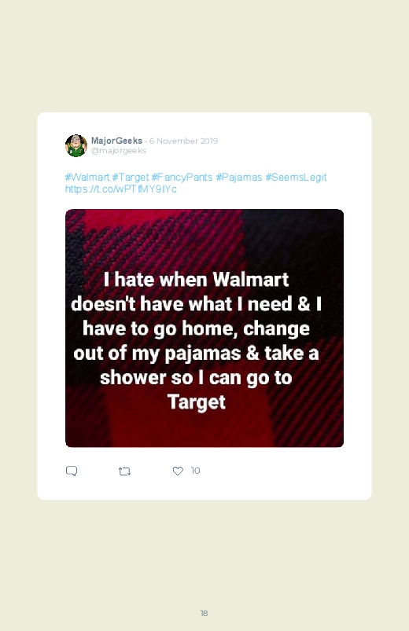Open the t.co shortened URL link
This screenshot has height=631, width=409.
click(121, 189)
